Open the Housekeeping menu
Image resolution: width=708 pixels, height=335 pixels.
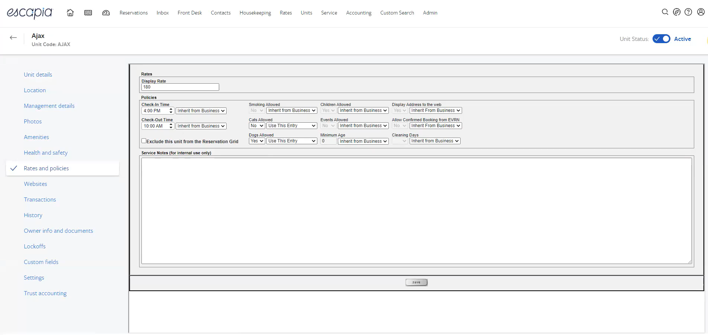[x=255, y=13]
